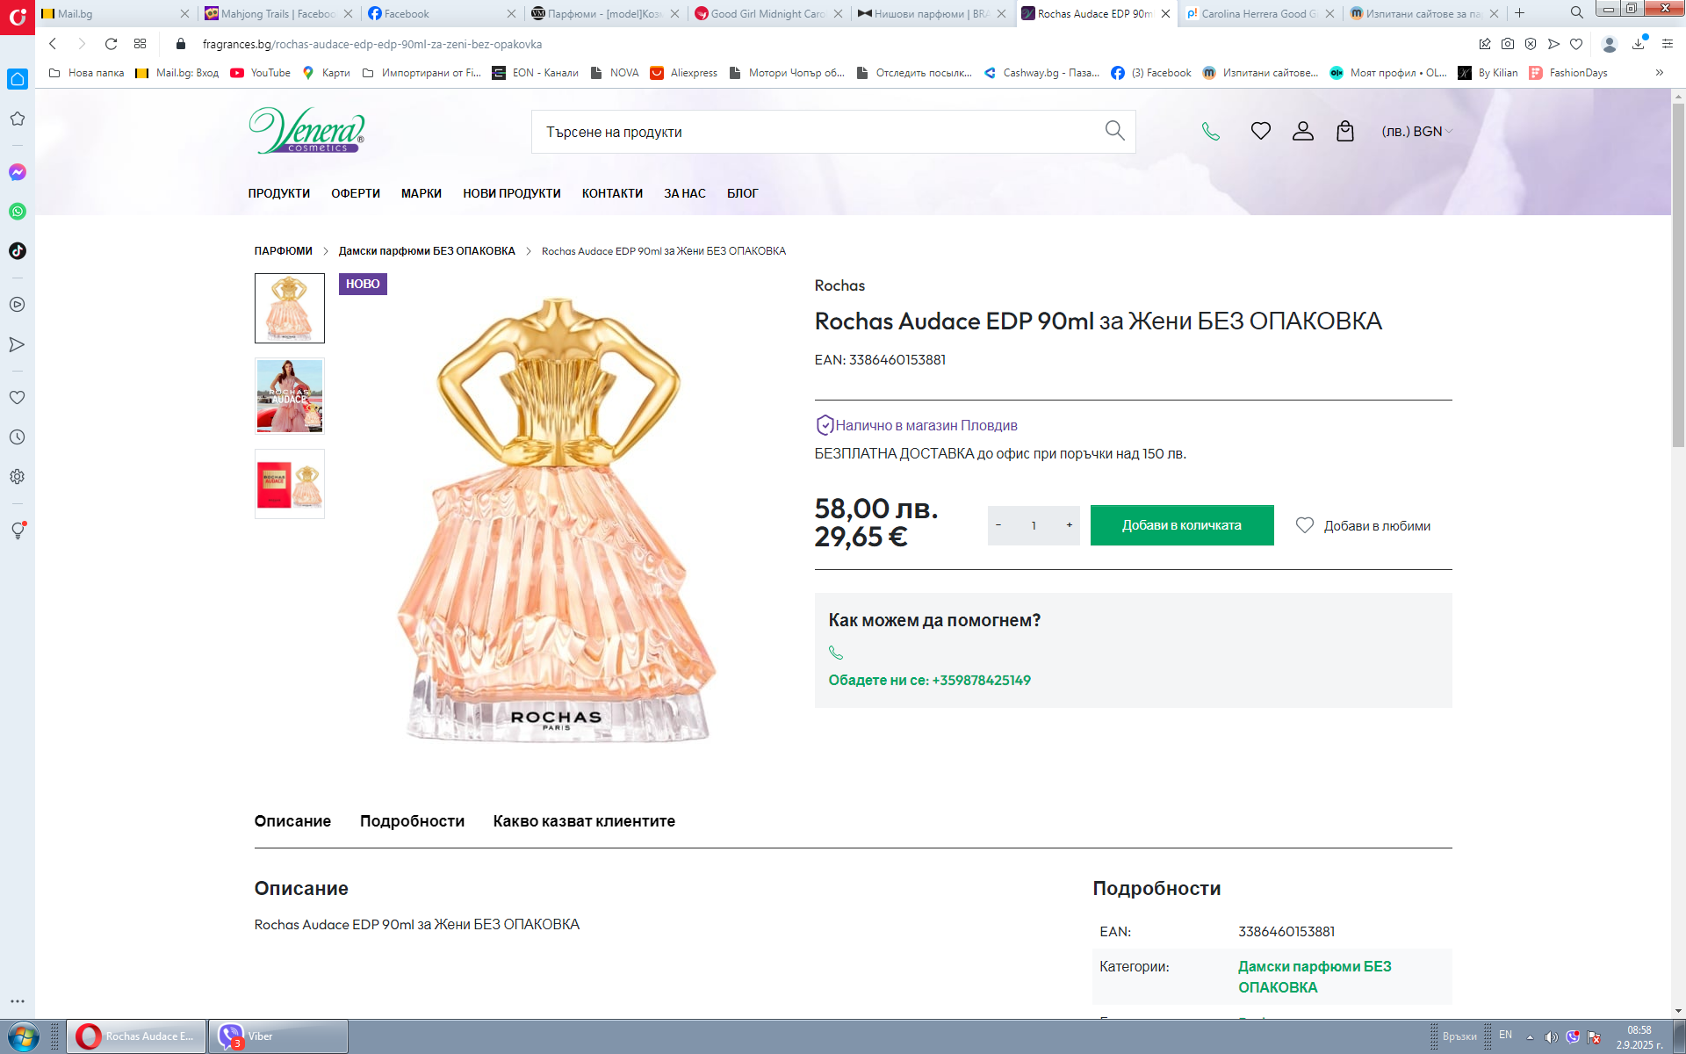
Task: Open Aliexpress bookmark in bookmarks bar
Action: (x=684, y=73)
